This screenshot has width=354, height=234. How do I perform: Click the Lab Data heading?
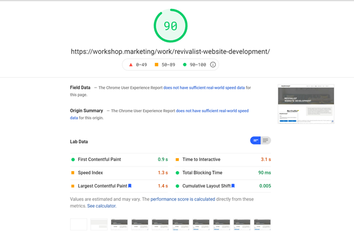click(79, 142)
